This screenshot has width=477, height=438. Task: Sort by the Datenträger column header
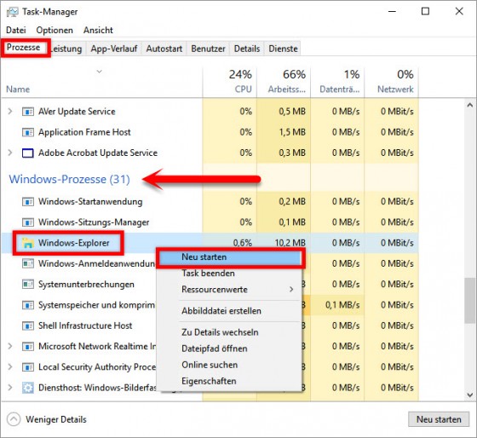[x=337, y=82]
